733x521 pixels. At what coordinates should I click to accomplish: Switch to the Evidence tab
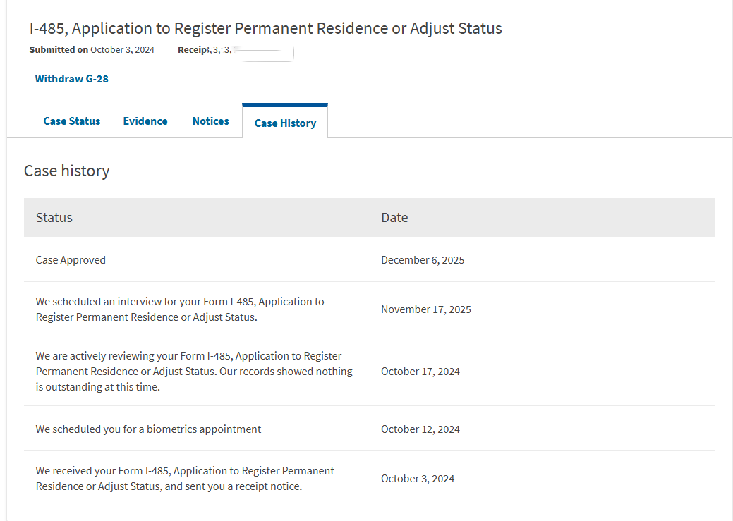[145, 121]
